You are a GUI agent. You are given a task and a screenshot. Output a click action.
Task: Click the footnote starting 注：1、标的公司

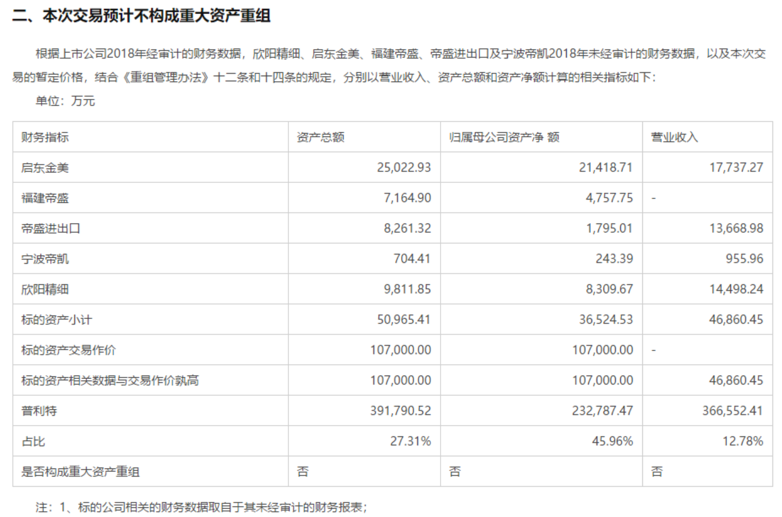(201, 507)
